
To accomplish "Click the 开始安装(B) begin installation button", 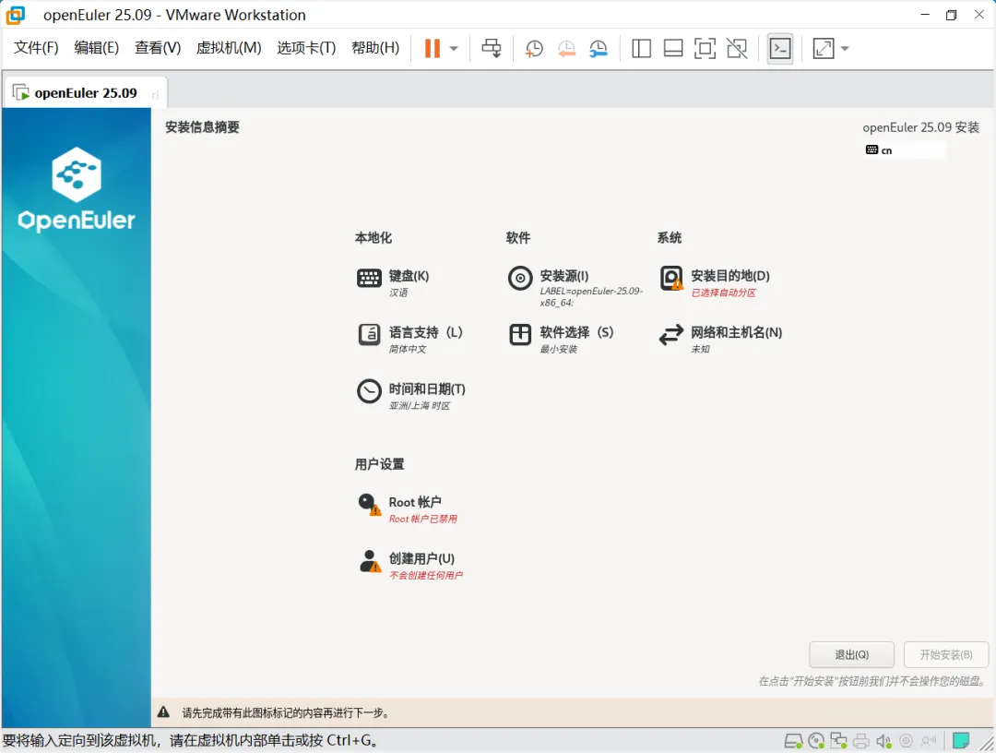I will tap(946, 654).
